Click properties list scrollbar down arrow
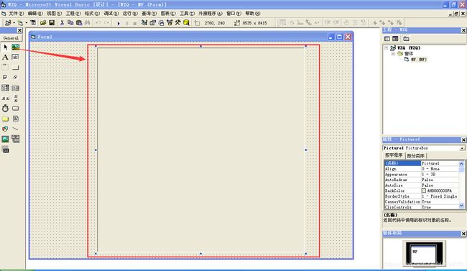Image resolution: width=467 pixels, height=271 pixels. tap(461, 206)
